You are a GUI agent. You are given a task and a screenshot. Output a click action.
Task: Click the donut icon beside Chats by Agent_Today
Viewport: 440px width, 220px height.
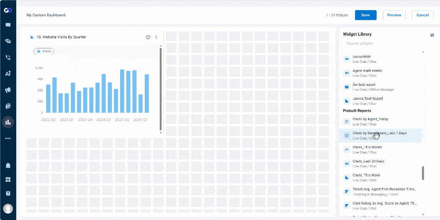[x=347, y=121]
